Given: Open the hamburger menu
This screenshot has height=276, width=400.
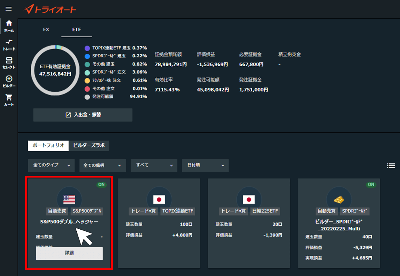Looking at the screenshot, I should 8,9.
